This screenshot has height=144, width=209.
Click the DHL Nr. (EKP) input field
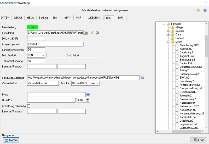point(36,39)
